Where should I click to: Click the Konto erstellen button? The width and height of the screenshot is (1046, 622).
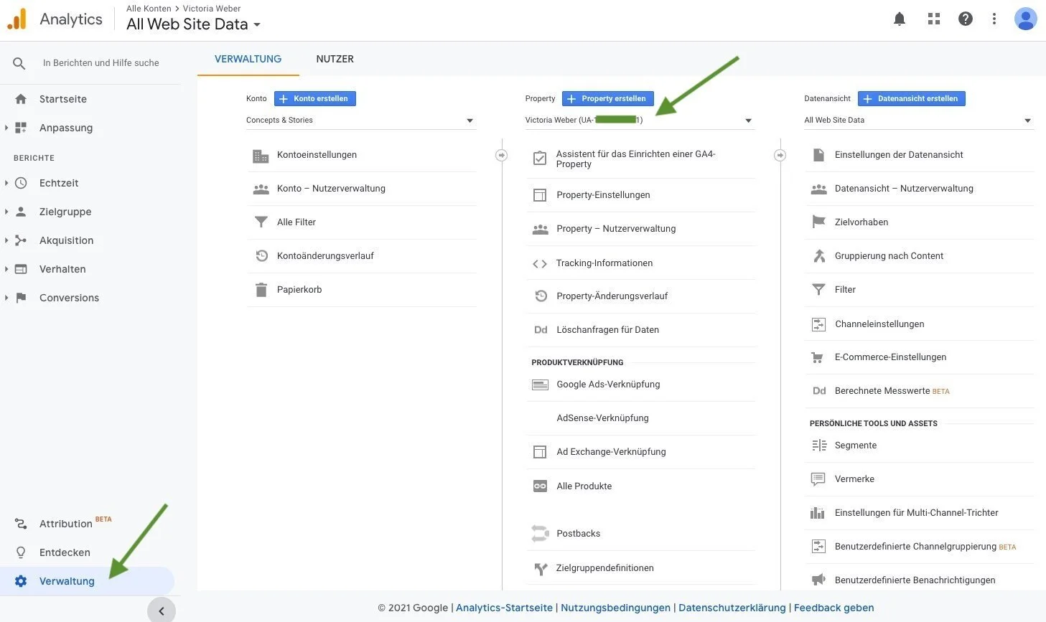[x=315, y=99]
